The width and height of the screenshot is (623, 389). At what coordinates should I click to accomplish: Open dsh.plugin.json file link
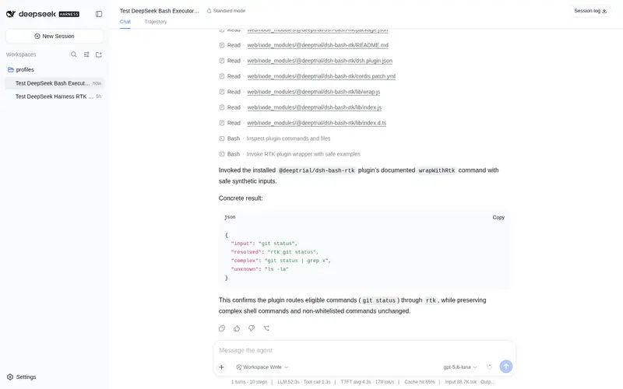click(319, 61)
